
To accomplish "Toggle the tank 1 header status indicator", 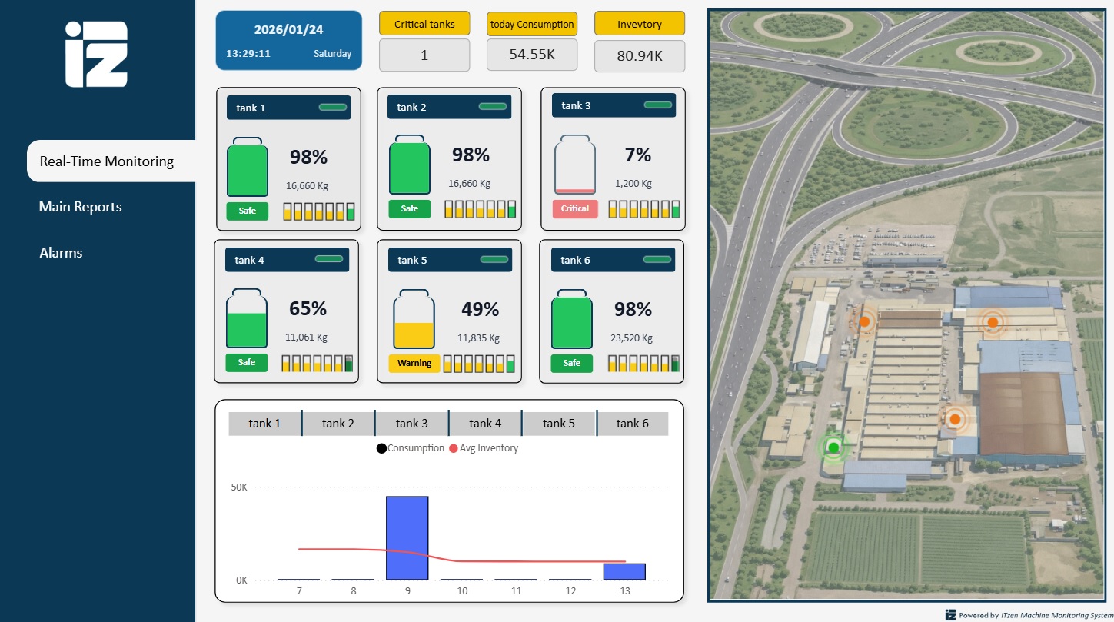I will pos(333,108).
